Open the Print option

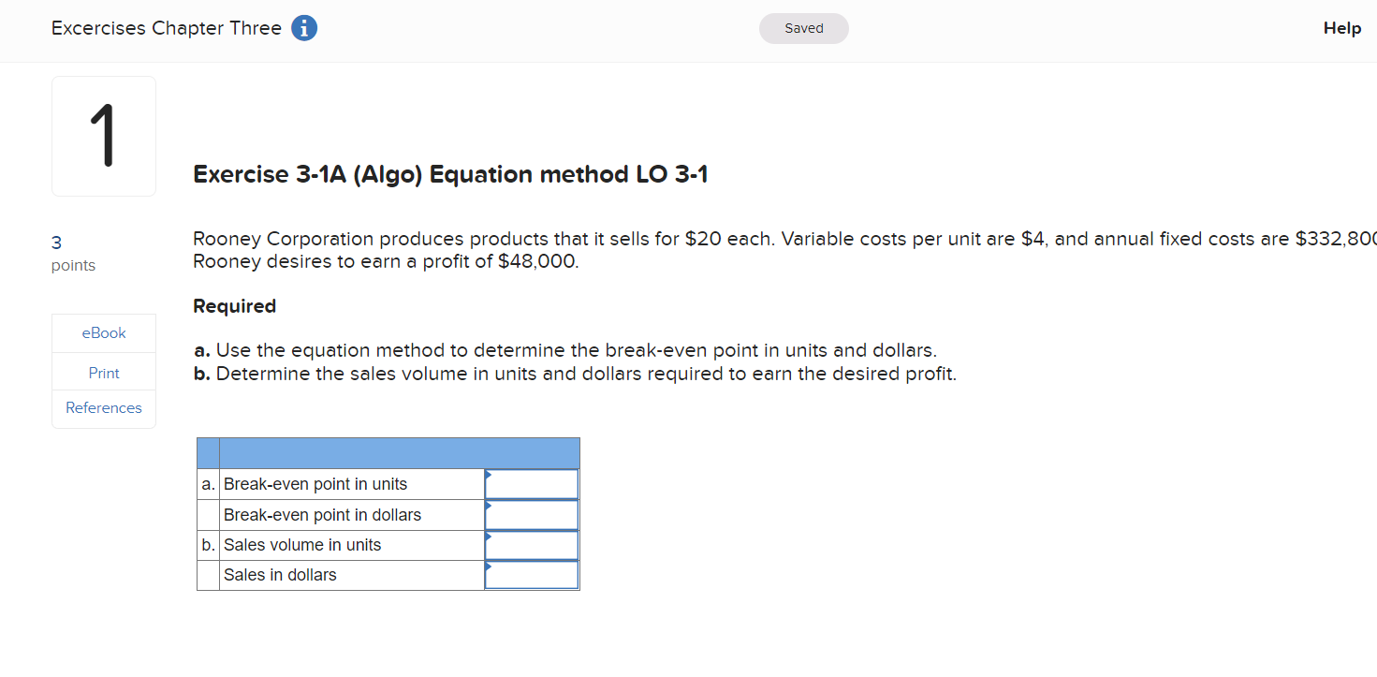point(103,372)
